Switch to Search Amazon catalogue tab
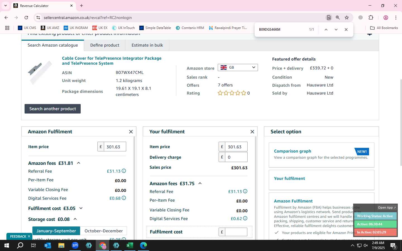402x251 pixels. 53,45
